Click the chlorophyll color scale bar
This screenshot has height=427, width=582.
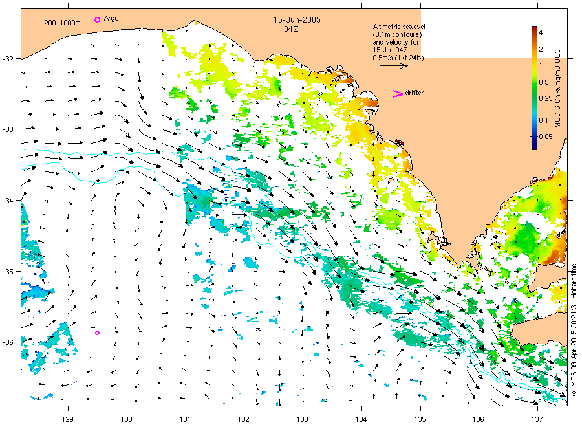534,88
